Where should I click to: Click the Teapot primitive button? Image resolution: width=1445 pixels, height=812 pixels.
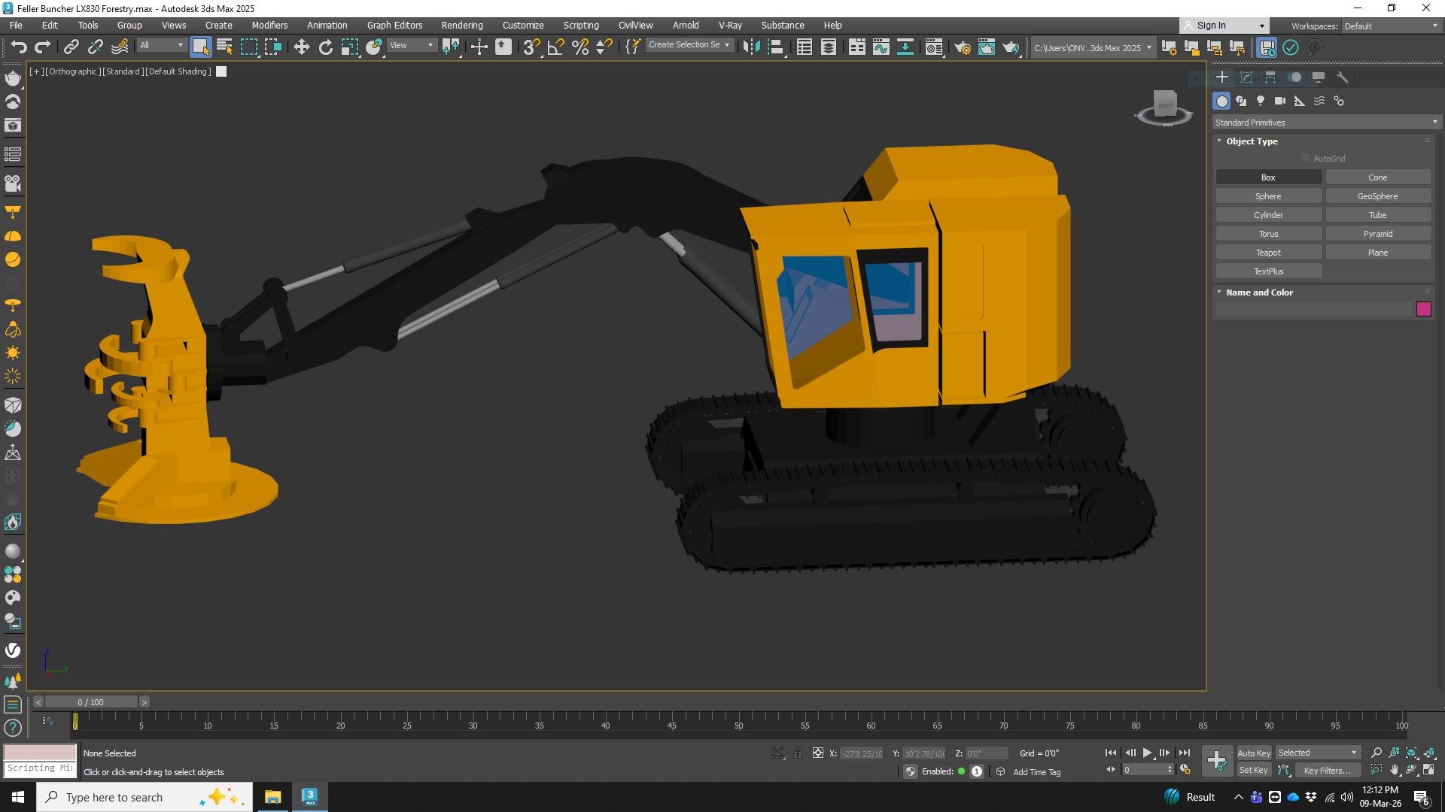(x=1269, y=253)
